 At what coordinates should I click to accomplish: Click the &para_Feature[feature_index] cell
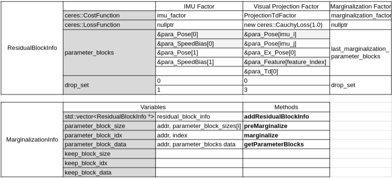click(286, 62)
